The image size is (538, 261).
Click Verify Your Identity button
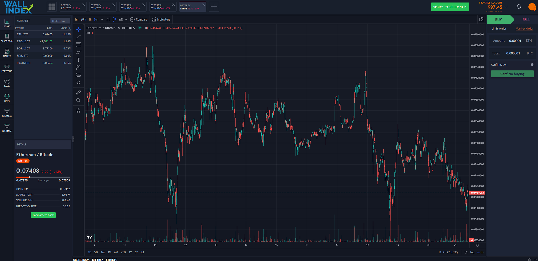click(x=450, y=7)
